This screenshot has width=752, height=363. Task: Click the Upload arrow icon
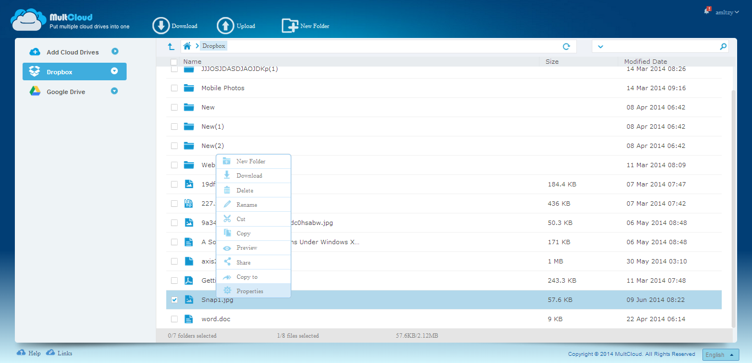[225, 26]
